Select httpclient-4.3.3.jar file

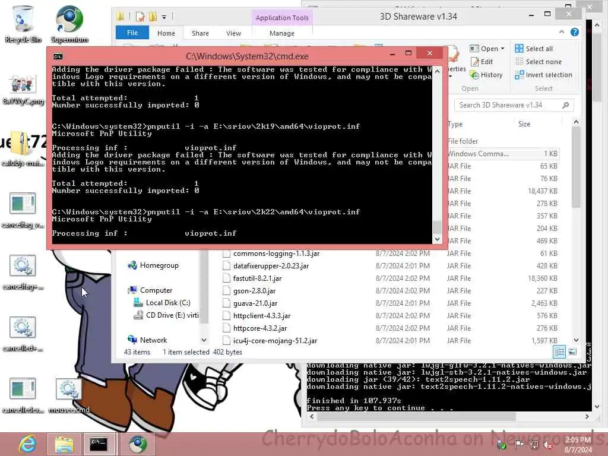[262, 316]
